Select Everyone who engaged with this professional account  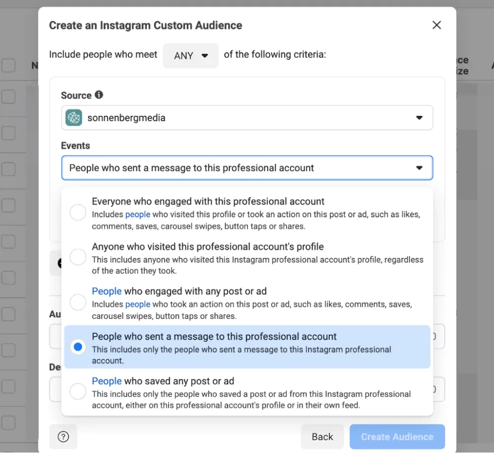tap(78, 212)
